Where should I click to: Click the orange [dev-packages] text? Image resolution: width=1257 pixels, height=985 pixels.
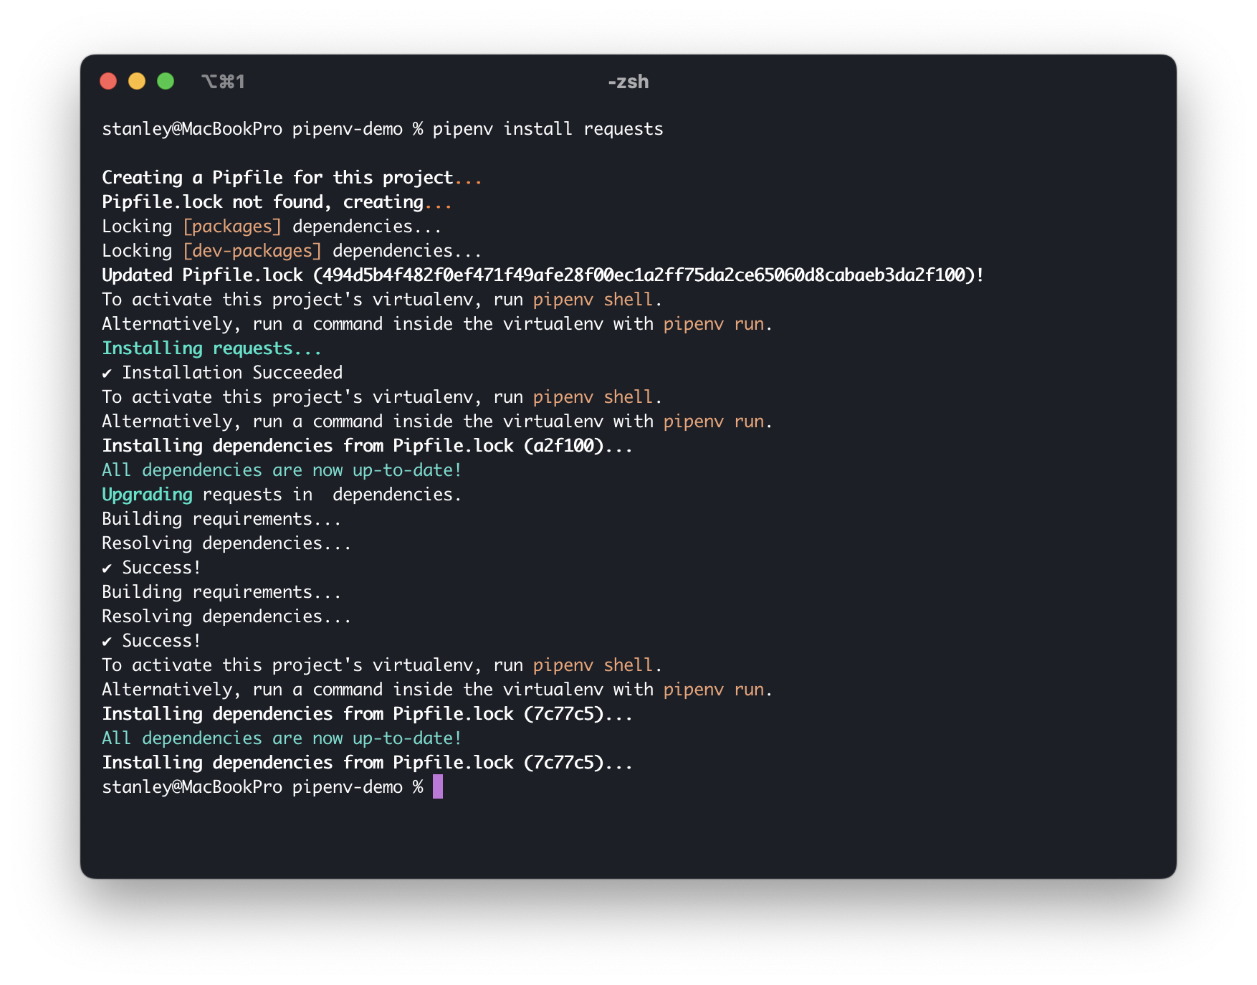(252, 251)
